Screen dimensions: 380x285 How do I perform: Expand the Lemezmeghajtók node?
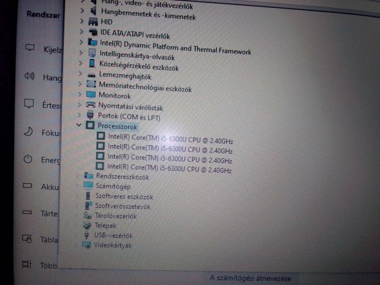pos(80,74)
